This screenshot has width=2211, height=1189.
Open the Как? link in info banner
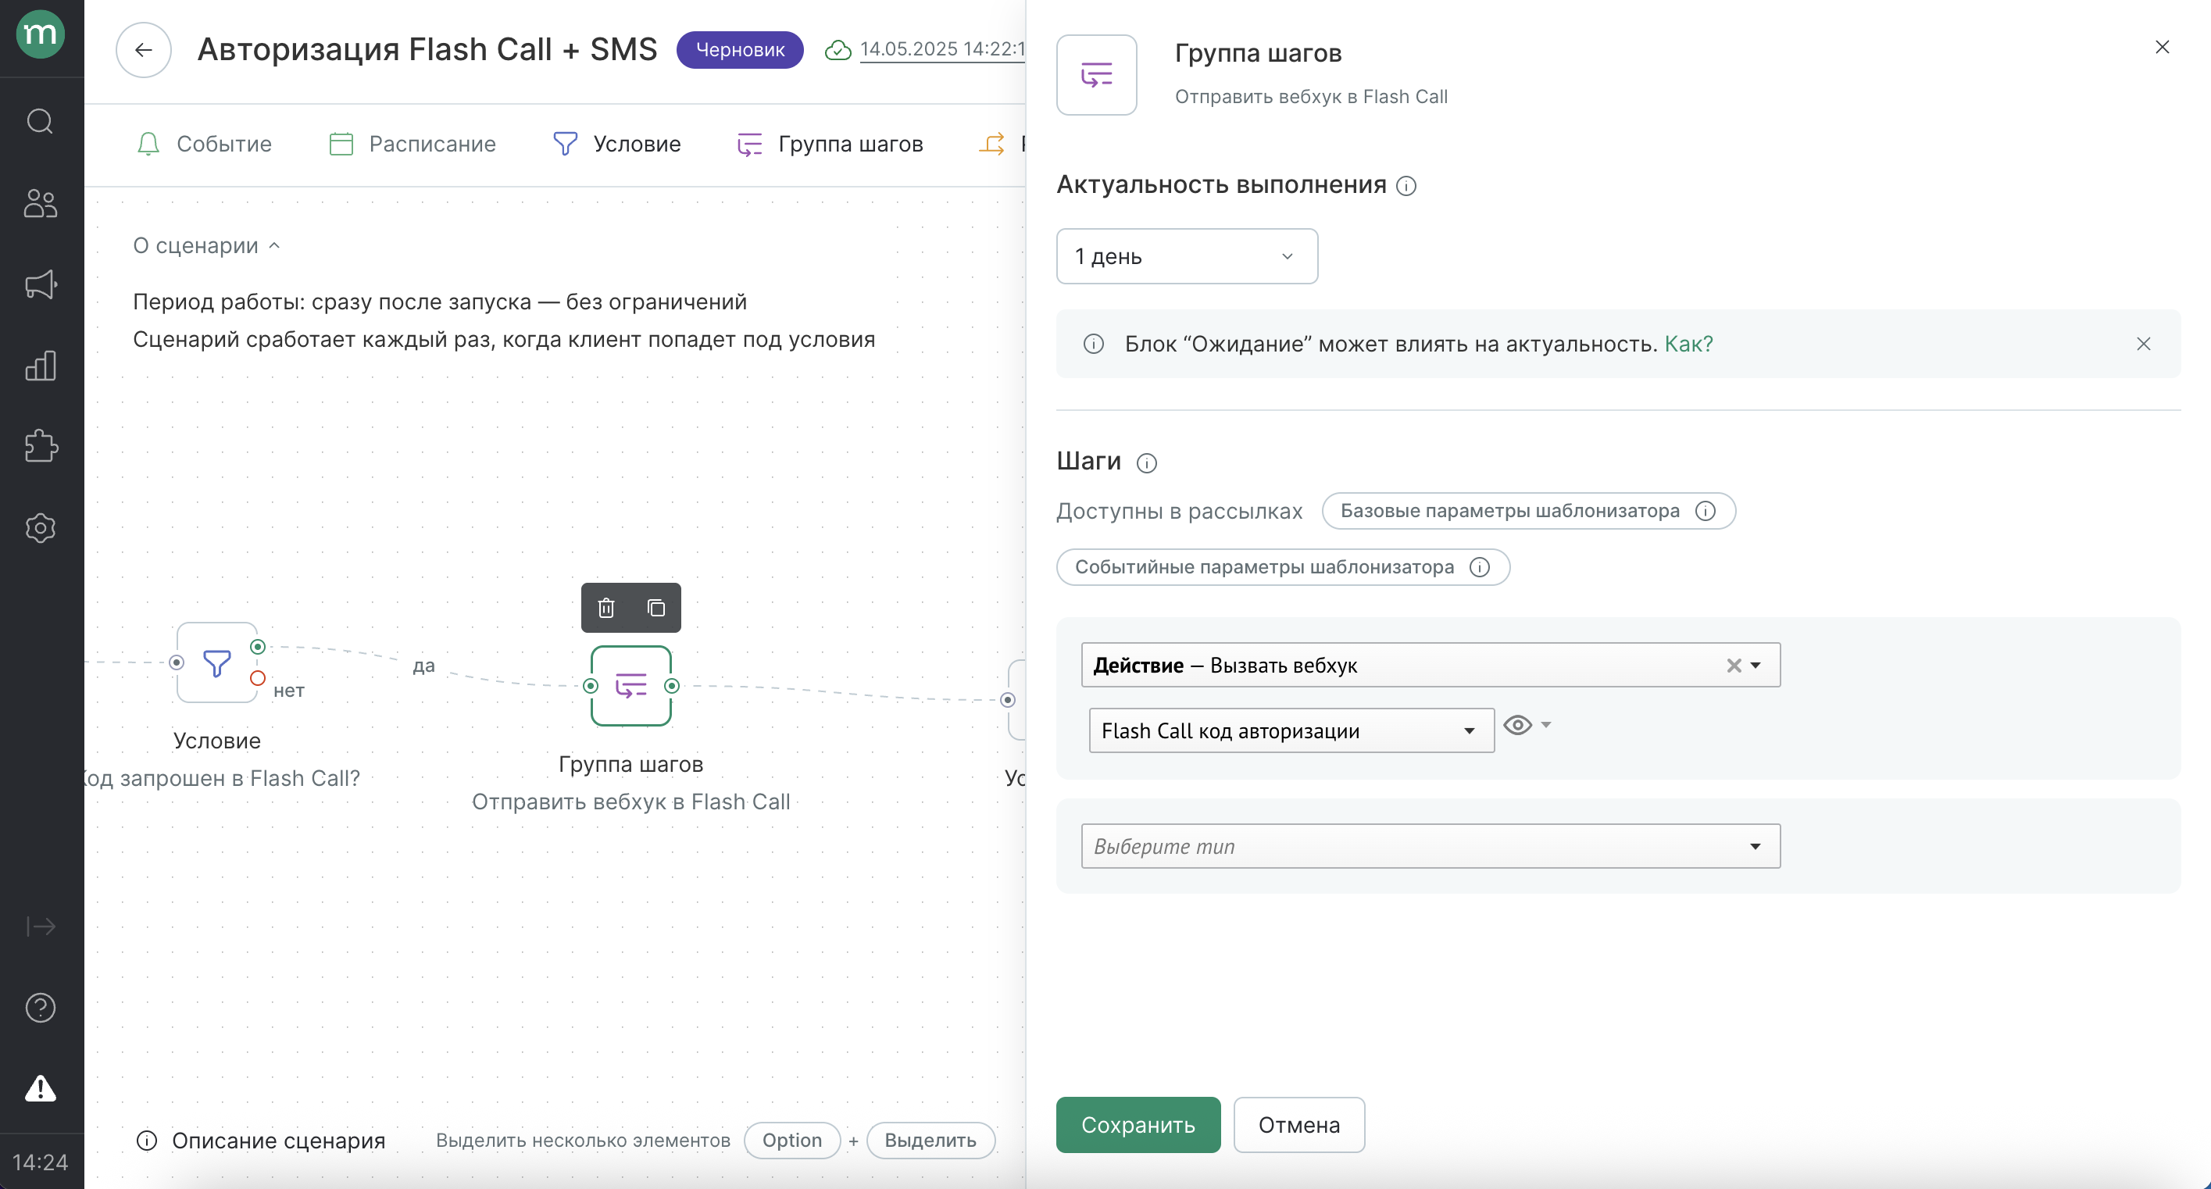(1688, 345)
